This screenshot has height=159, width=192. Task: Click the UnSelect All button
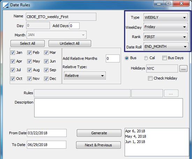(70, 43)
